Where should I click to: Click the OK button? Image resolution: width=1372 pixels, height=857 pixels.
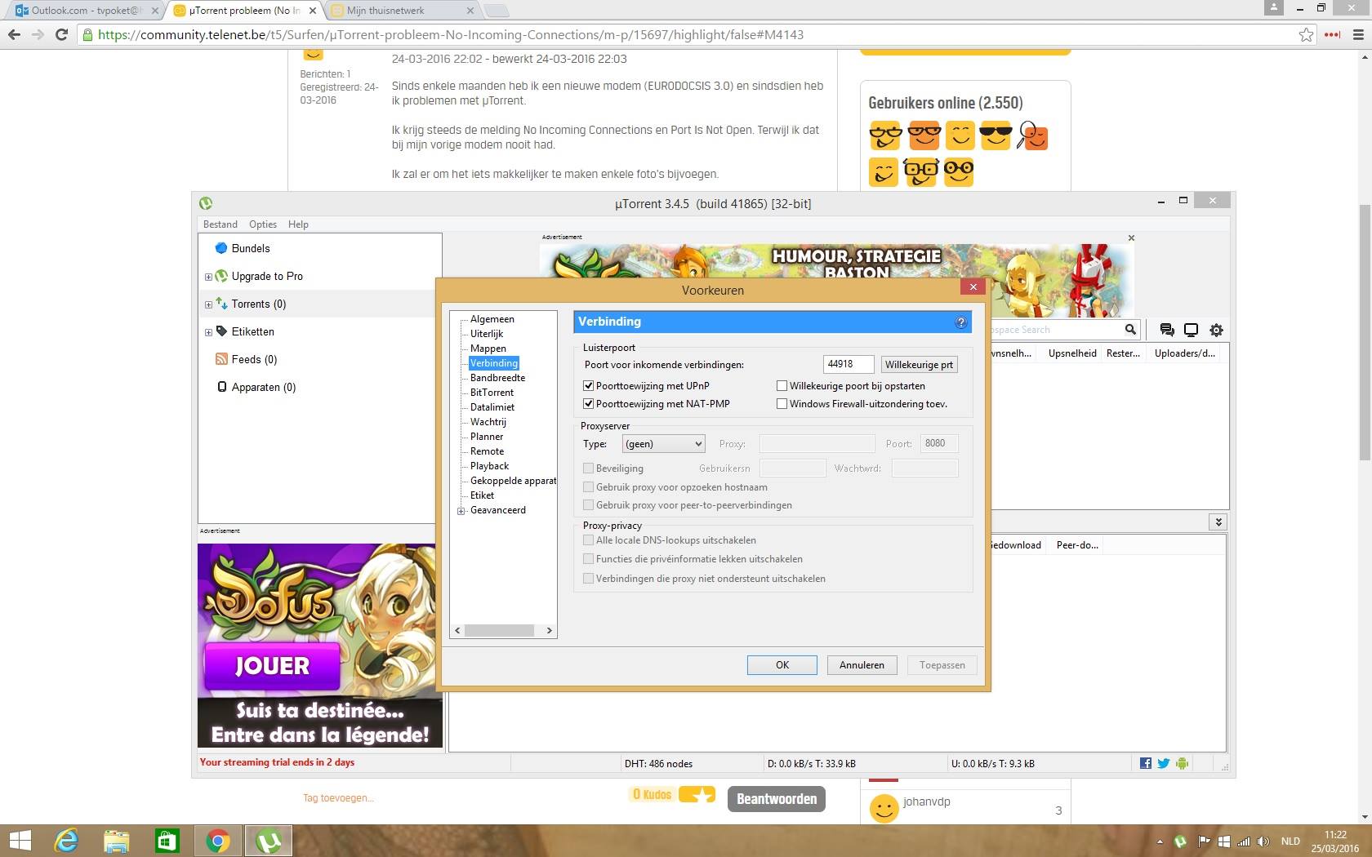tap(782, 665)
